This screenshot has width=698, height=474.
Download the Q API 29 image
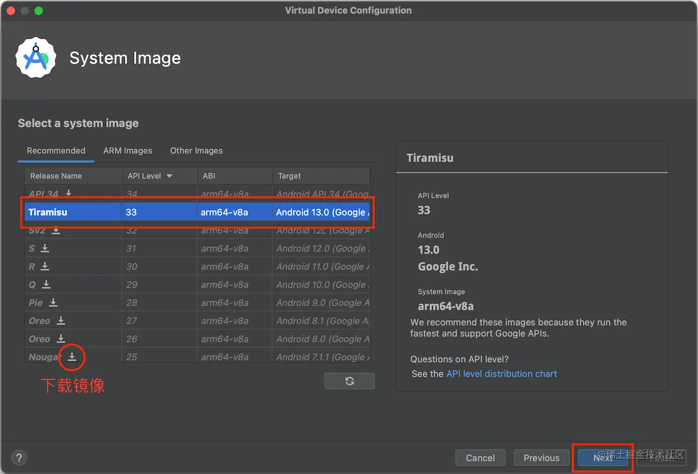pyautogui.click(x=47, y=284)
